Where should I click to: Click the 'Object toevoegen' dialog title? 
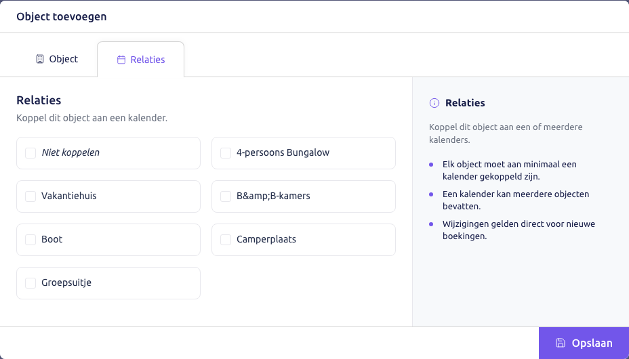[62, 17]
